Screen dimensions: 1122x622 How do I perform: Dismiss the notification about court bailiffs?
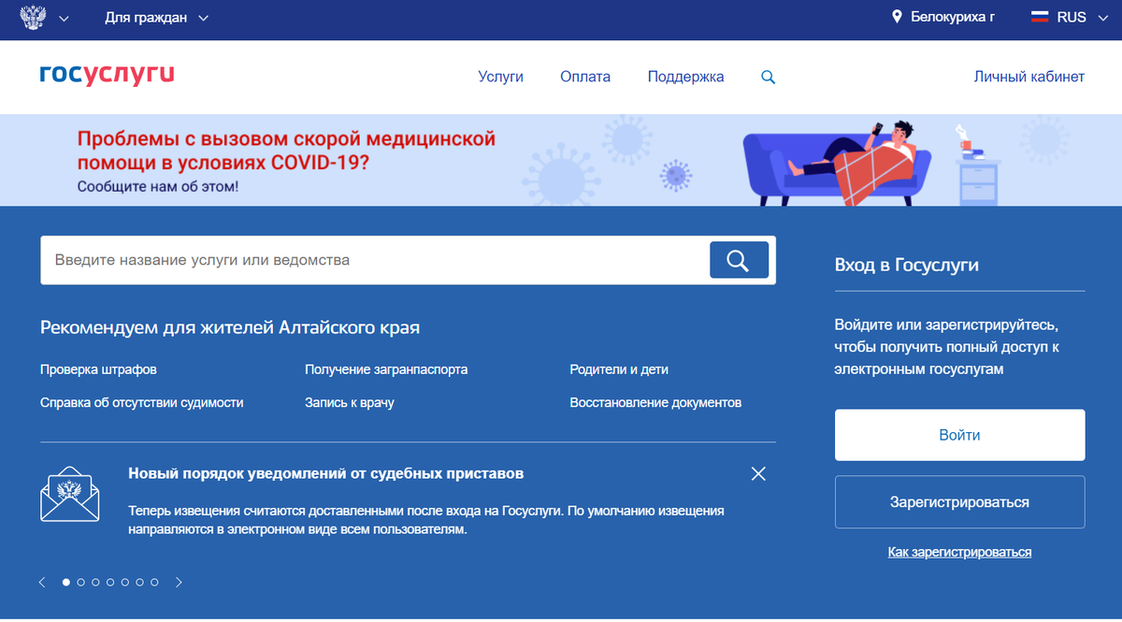(758, 474)
